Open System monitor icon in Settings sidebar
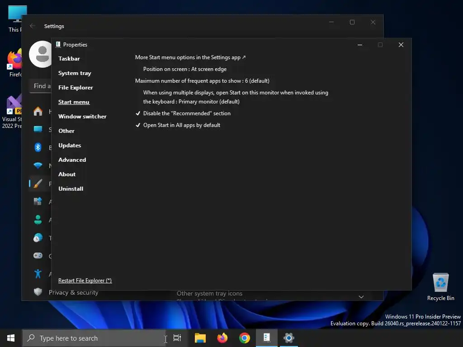The image size is (463, 347). tap(38, 129)
